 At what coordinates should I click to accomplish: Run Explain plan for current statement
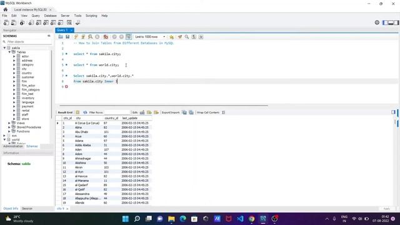point(90,37)
